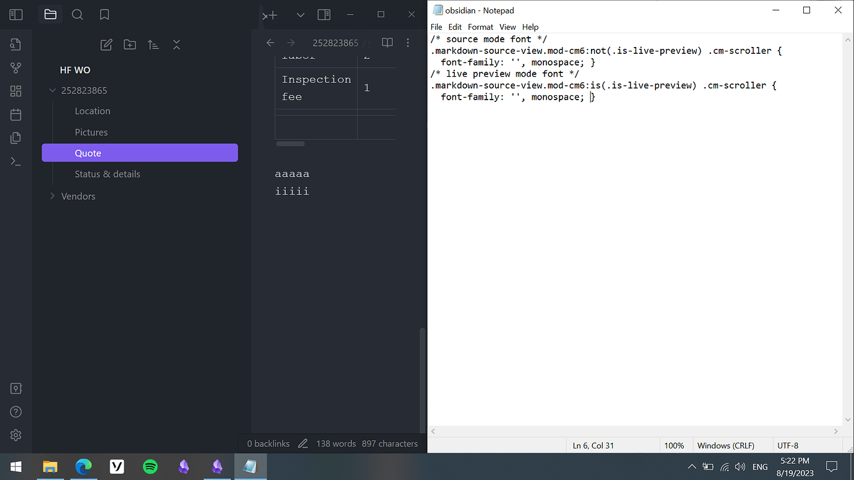The height and width of the screenshot is (480, 854).
Task: Open Spotify from the taskbar
Action: [150, 466]
